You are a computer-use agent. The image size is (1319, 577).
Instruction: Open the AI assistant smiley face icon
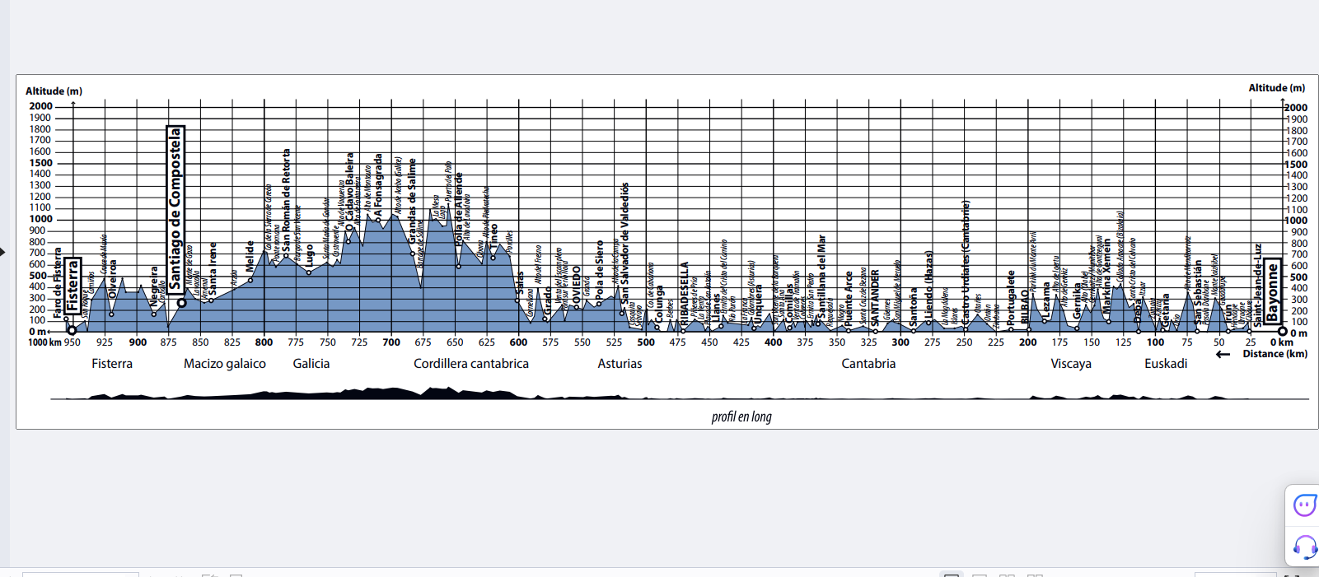tap(1304, 505)
